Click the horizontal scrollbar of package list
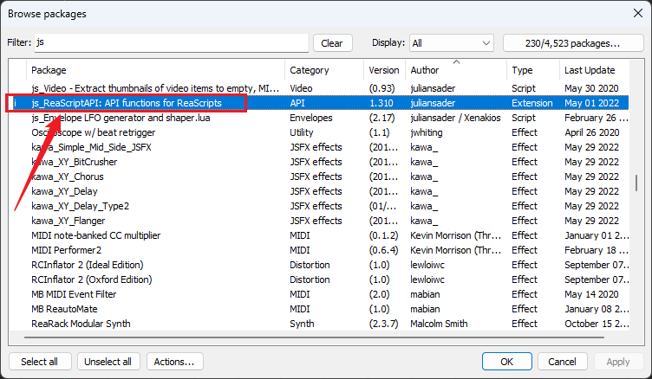Image resolution: width=652 pixels, height=379 pixels. pyautogui.click(x=314, y=337)
